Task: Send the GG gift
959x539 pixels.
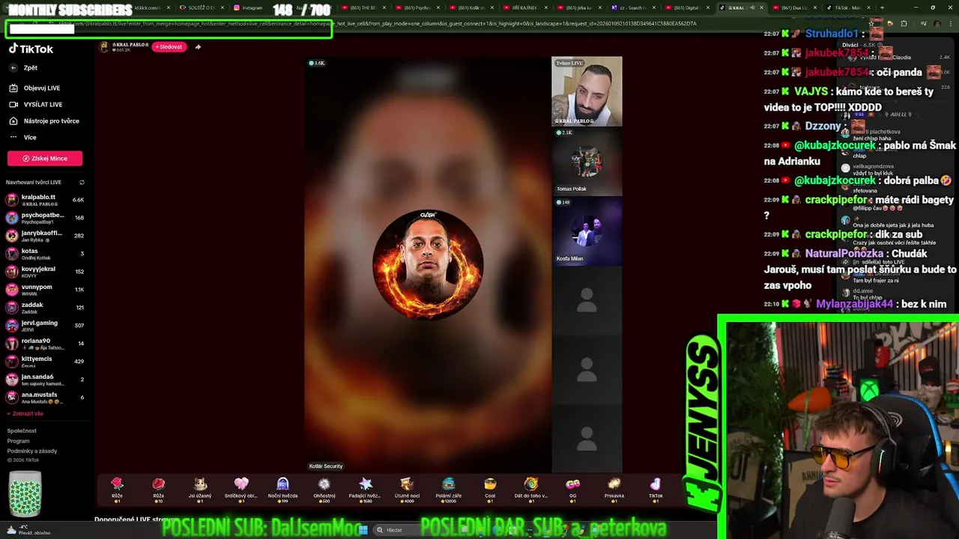Action: 573,489
